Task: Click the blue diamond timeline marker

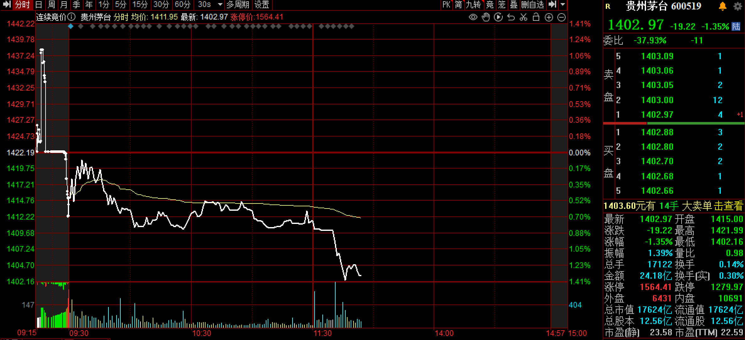Action: coord(71,26)
